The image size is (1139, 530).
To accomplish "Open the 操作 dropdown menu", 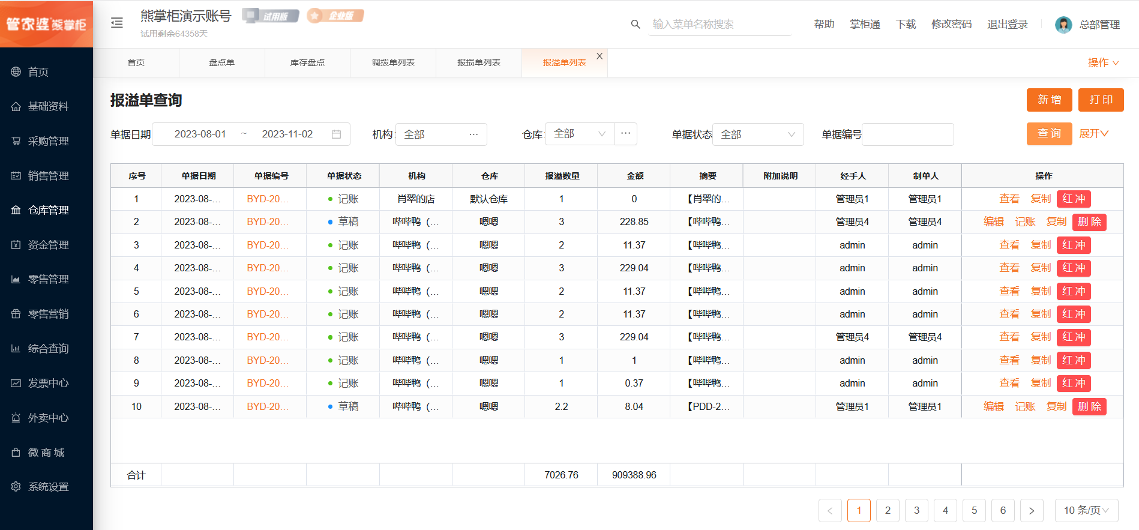I will (x=1103, y=62).
